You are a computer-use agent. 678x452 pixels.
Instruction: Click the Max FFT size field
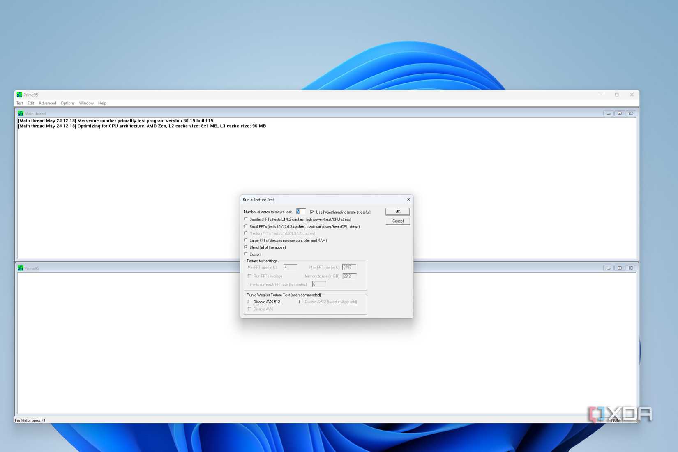(x=349, y=267)
